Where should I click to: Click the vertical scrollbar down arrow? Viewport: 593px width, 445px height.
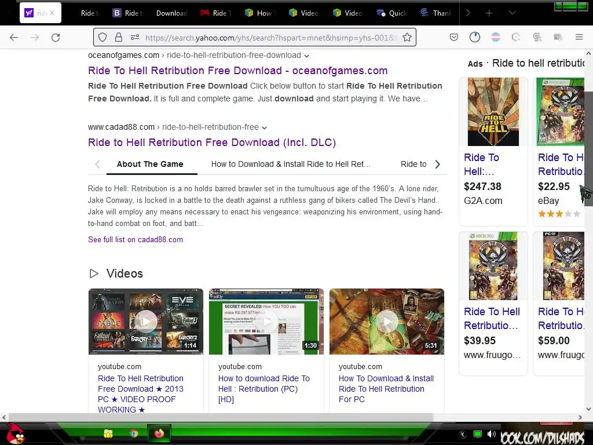click(x=588, y=408)
